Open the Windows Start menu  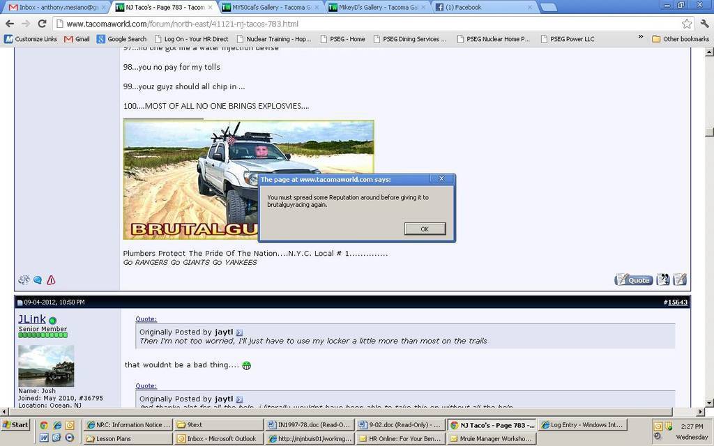(15, 425)
